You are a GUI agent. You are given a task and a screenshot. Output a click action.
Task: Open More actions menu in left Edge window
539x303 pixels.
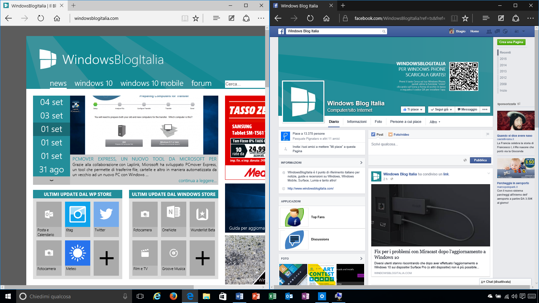[261, 18]
